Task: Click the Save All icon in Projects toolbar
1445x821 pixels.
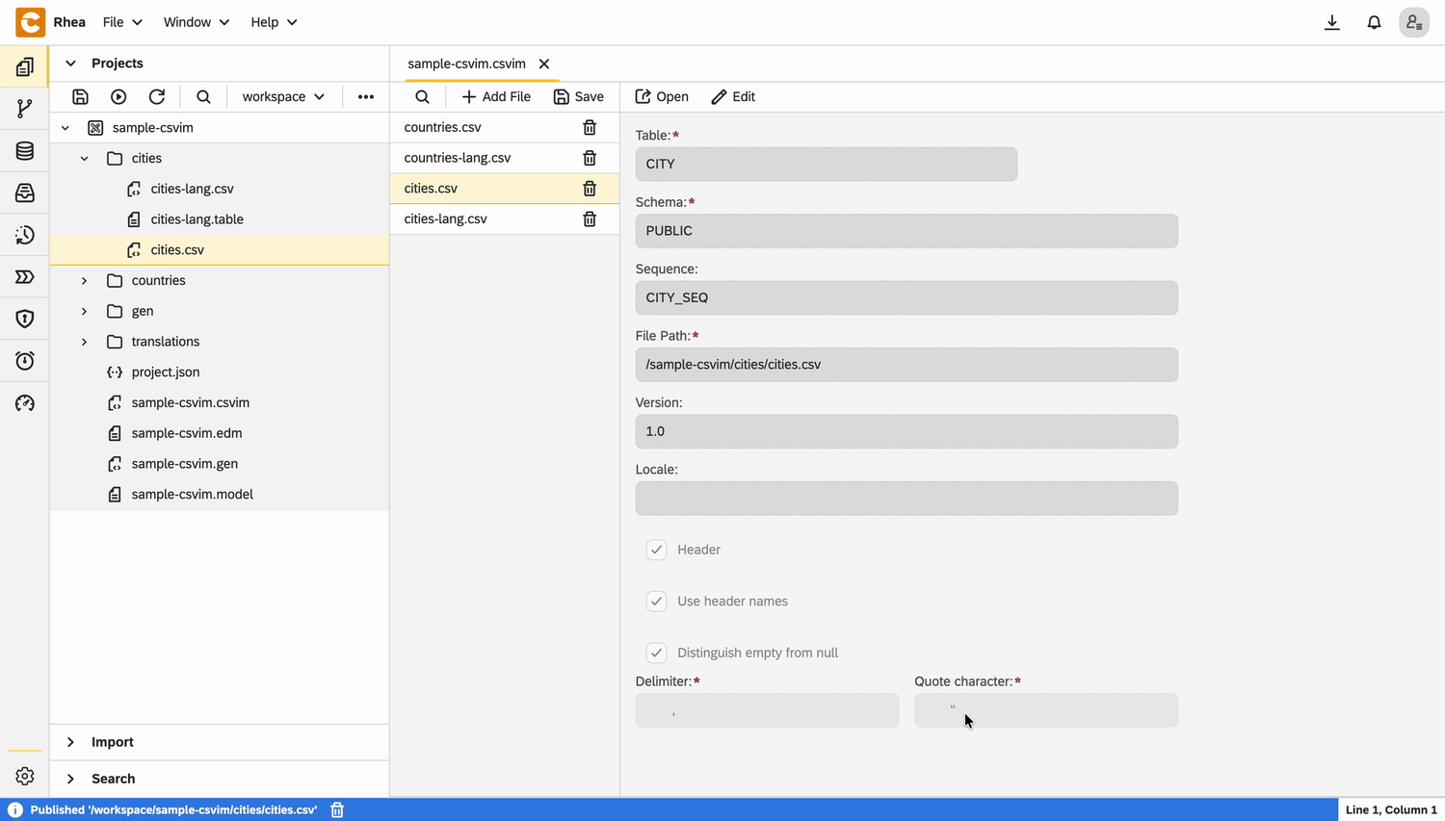Action: 80,96
